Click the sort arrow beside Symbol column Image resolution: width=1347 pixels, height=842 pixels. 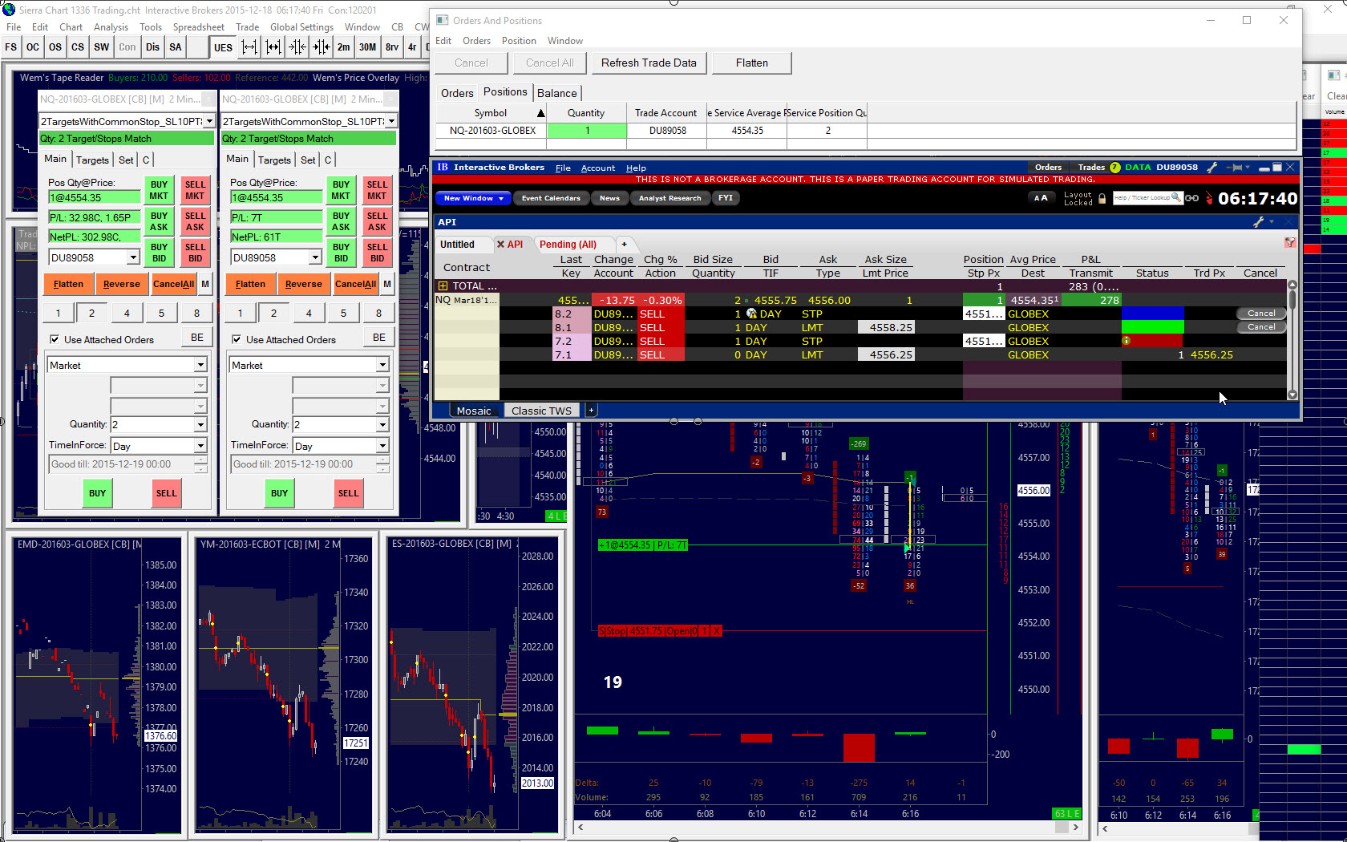point(540,113)
